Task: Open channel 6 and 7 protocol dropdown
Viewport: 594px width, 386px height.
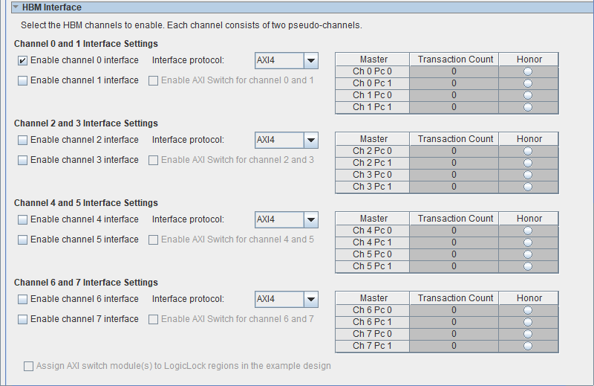Action: coord(311,299)
